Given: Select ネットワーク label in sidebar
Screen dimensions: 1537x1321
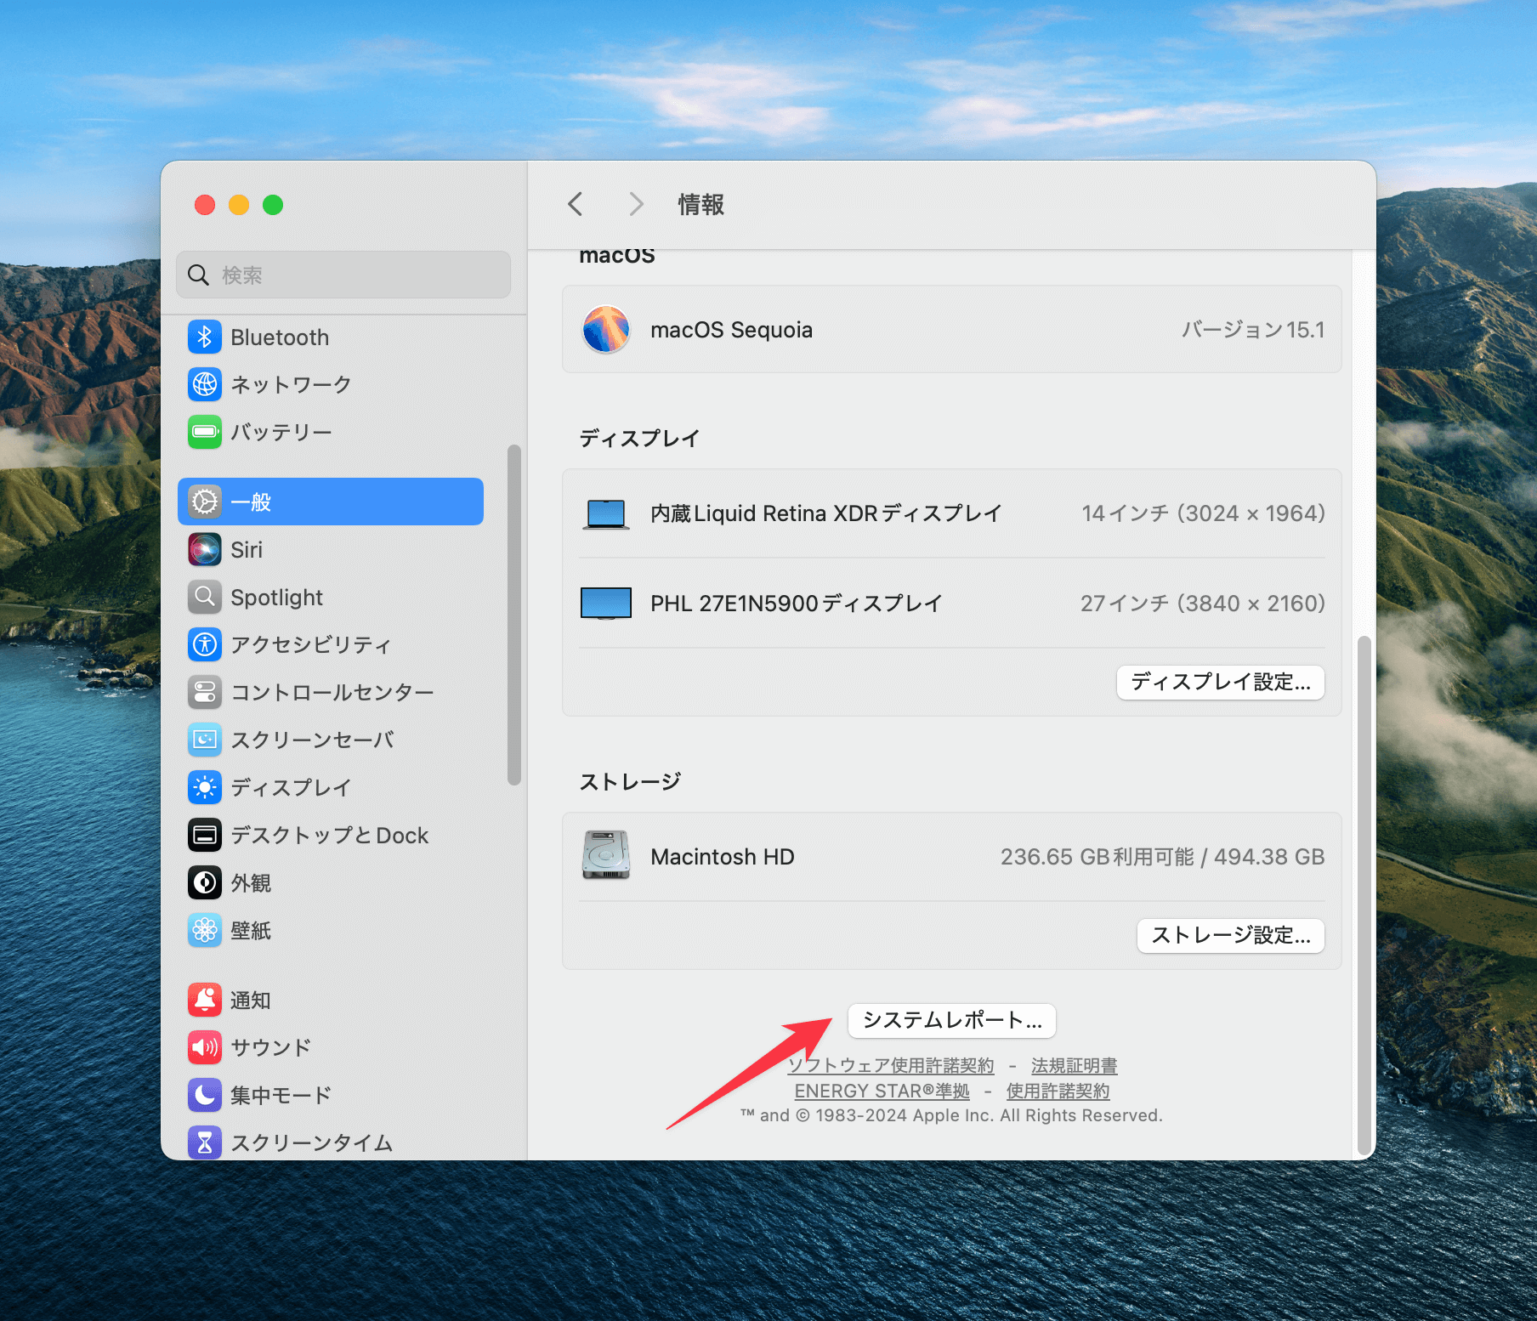Looking at the screenshot, I should (x=292, y=384).
